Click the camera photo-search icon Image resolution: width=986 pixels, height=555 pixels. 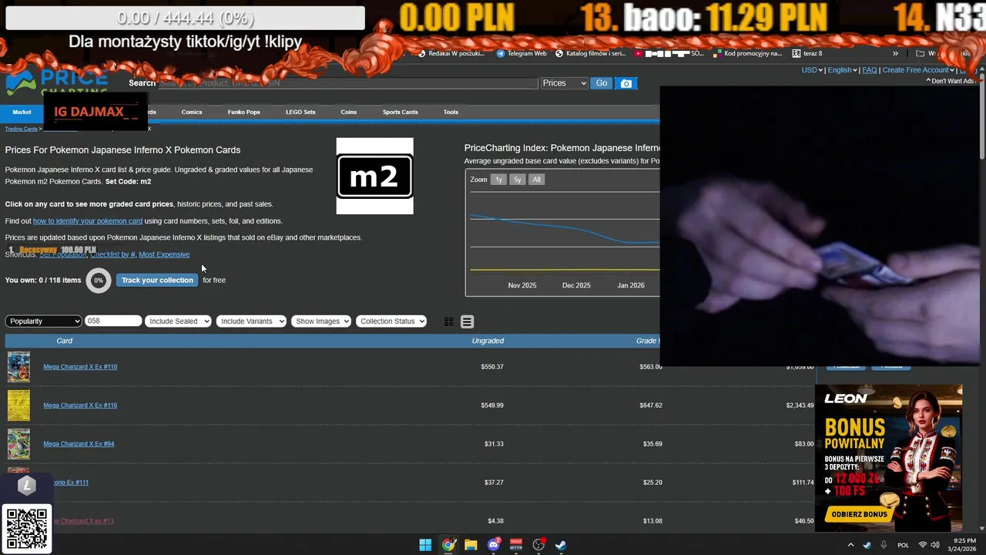pyautogui.click(x=626, y=83)
